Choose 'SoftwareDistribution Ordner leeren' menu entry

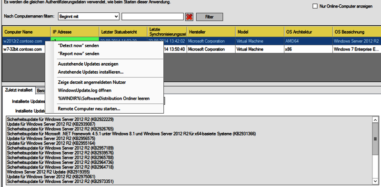(104, 98)
